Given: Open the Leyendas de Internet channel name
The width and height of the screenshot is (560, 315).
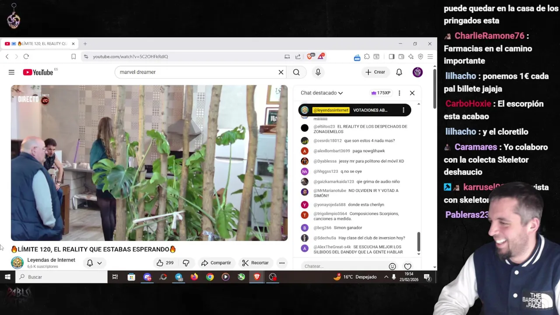Looking at the screenshot, I should point(51,260).
